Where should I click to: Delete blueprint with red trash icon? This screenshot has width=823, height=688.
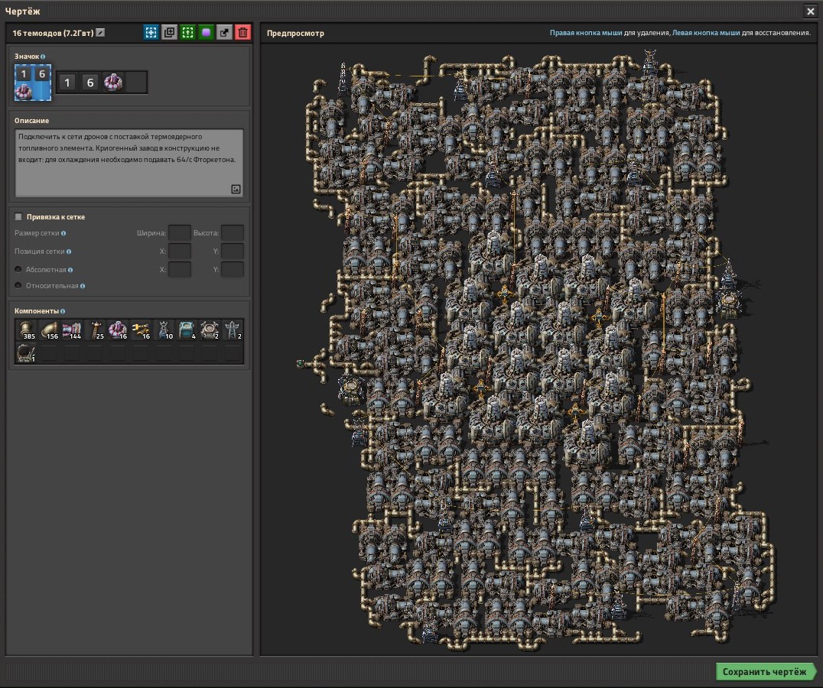coord(243,33)
